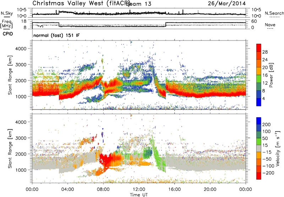This screenshot has height=197, width=284.
Task: Click the 3000 tick on the velocity plot
Action: (x=21, y=138)
